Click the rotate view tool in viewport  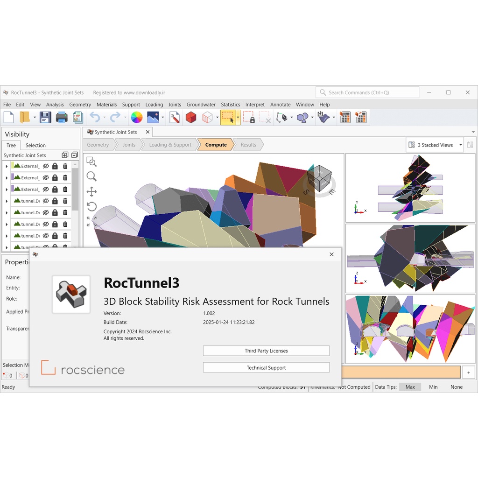point(91,207)
